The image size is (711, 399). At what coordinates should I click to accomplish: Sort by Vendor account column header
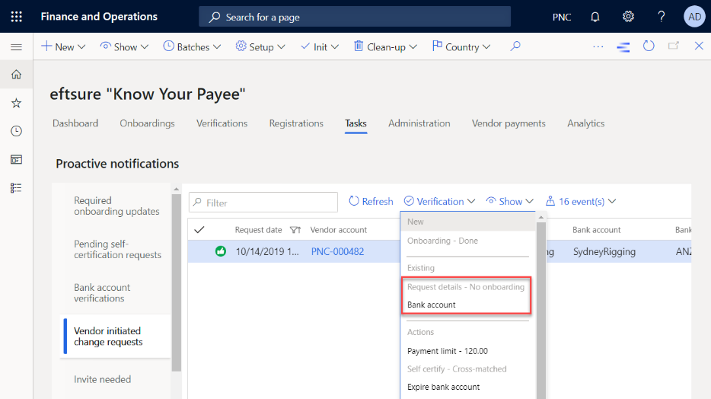338,230
